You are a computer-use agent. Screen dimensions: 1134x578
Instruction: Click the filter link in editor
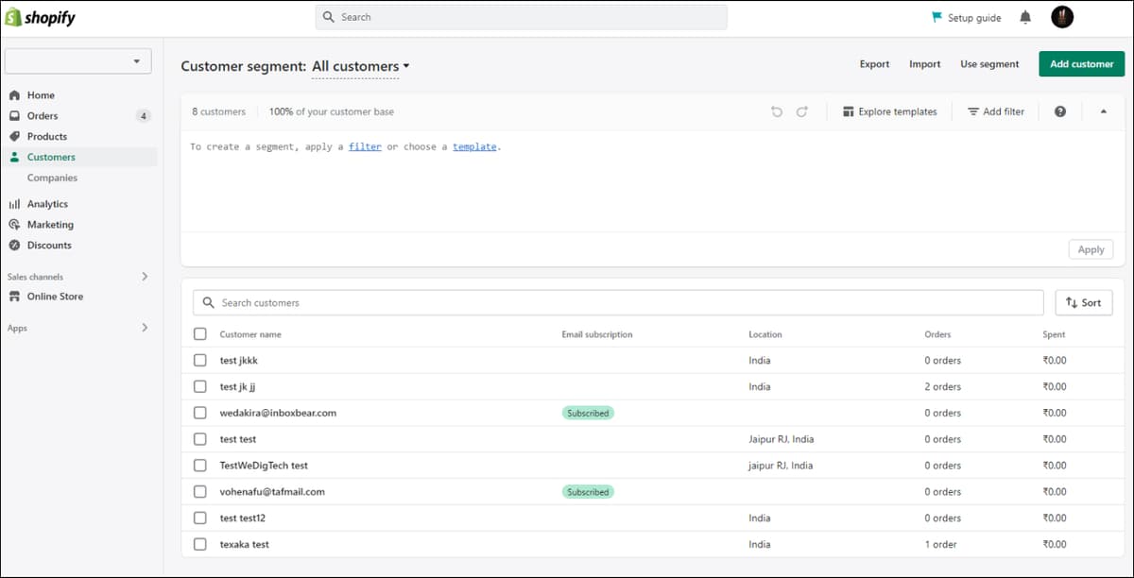(365, 147)
